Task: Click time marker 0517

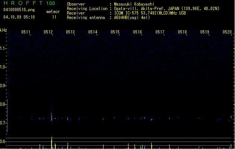Action: click(x=160, y=32)
